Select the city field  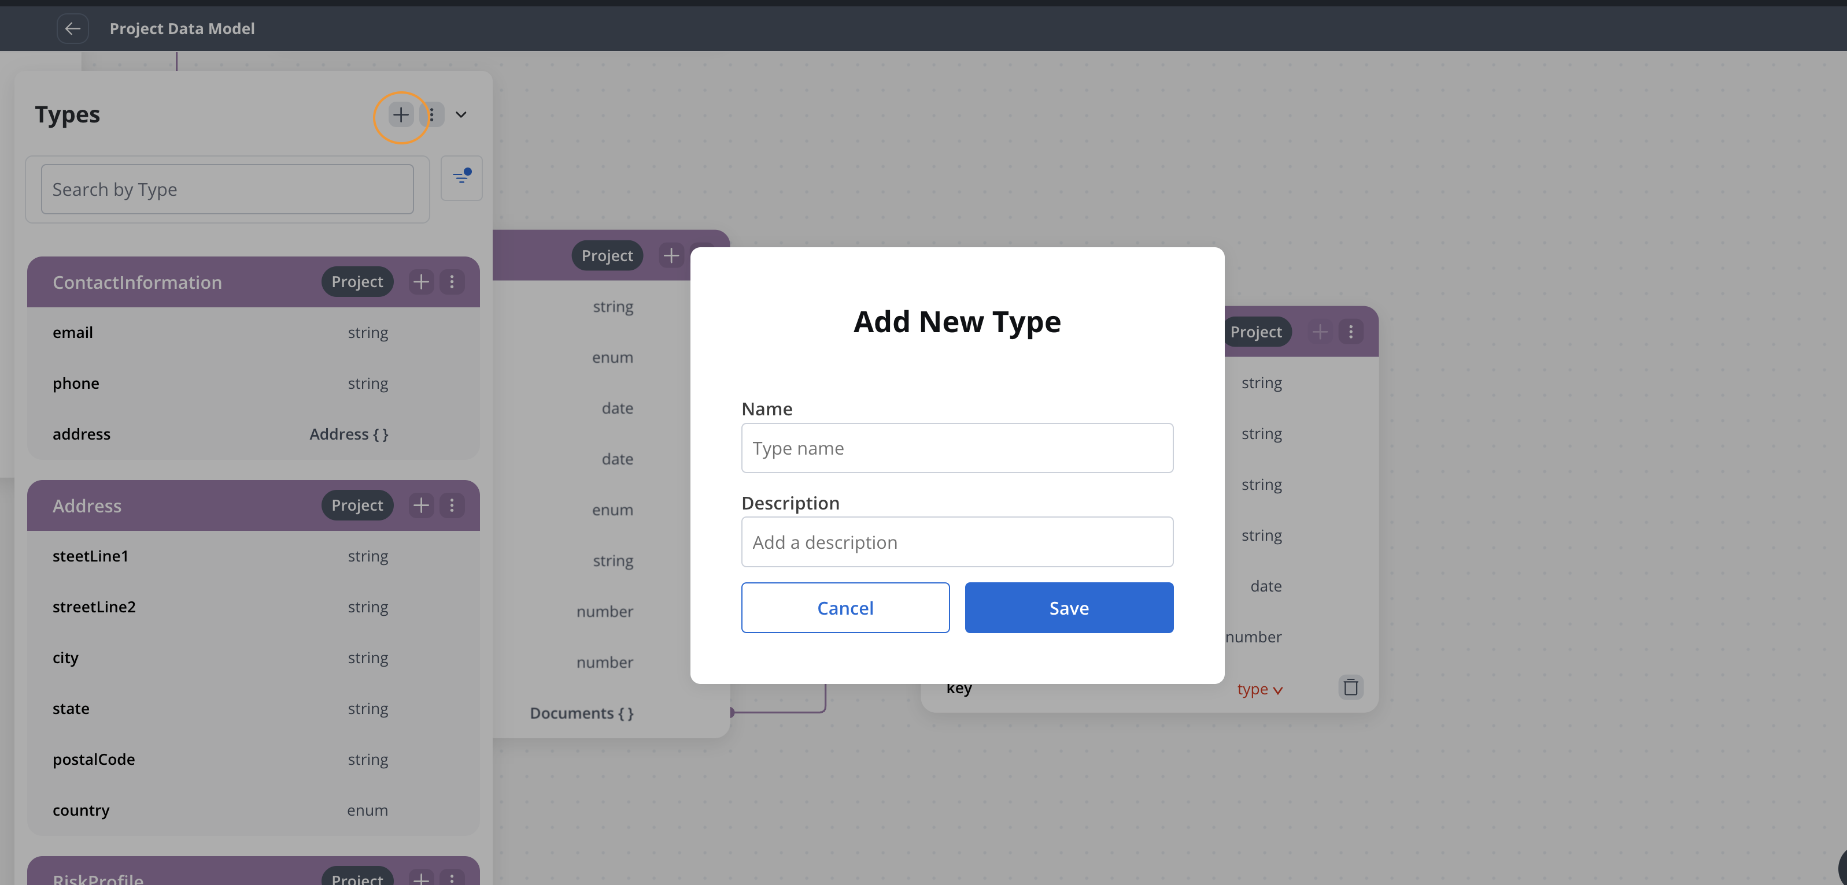(253, 658)
